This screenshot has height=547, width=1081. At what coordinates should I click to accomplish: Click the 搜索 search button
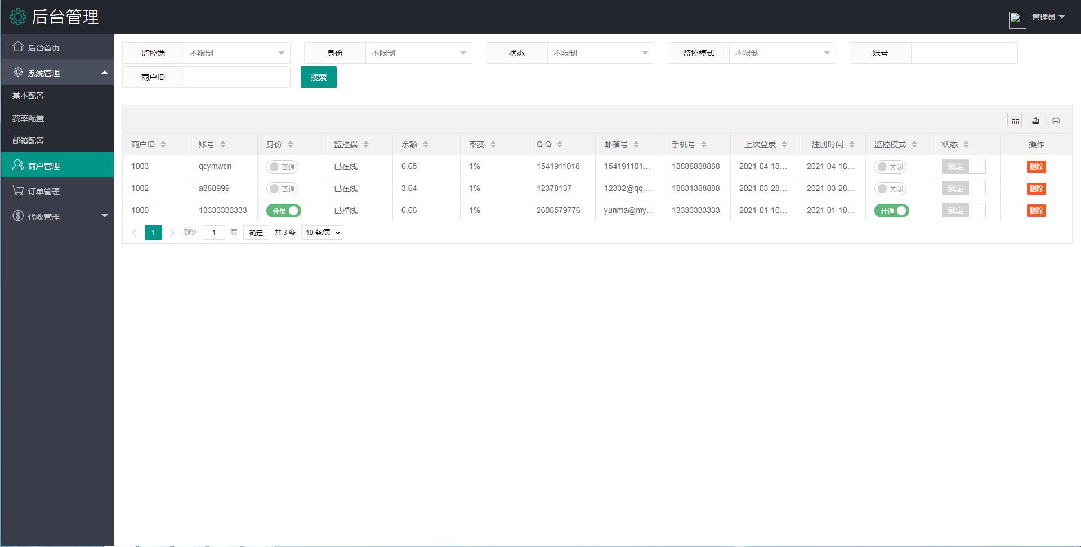[318, 77]
